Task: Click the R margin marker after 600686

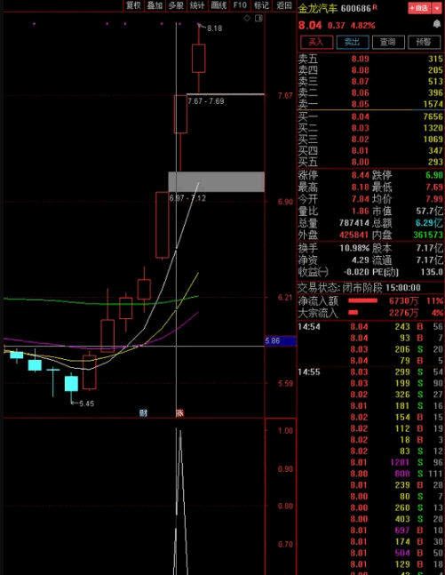Action: [375, 7]
